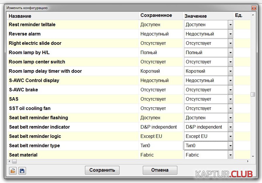Click the open folder icon

point(13,171)
